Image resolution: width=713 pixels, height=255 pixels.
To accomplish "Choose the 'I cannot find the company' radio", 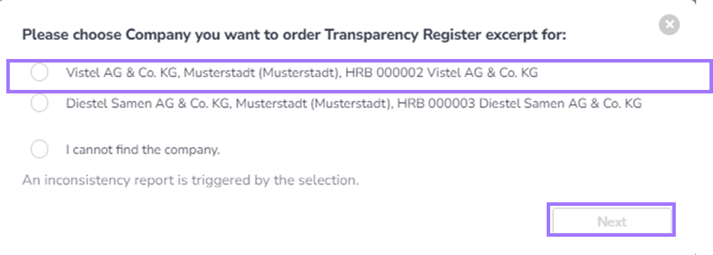I will 39,150.
